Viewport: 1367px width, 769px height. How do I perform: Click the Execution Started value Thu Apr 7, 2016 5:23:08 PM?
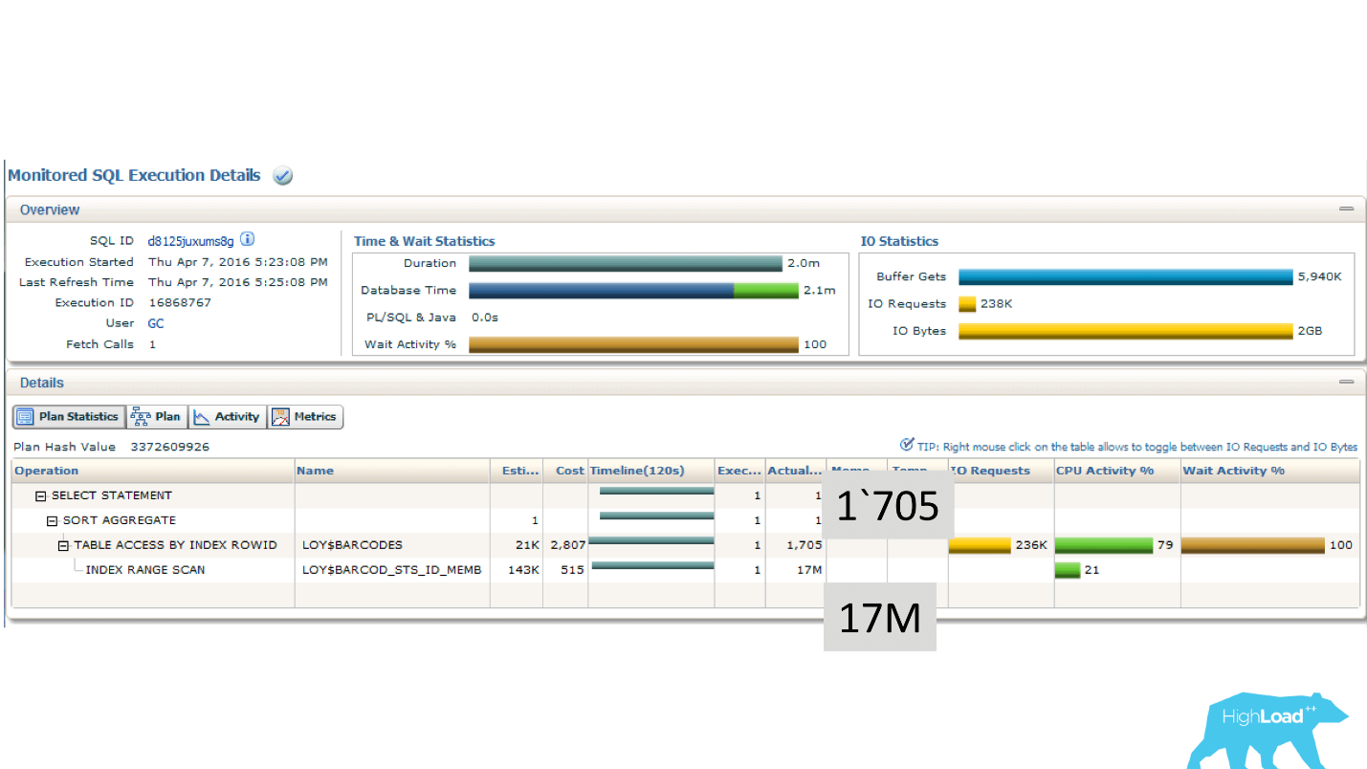click(x=238, y=262)
